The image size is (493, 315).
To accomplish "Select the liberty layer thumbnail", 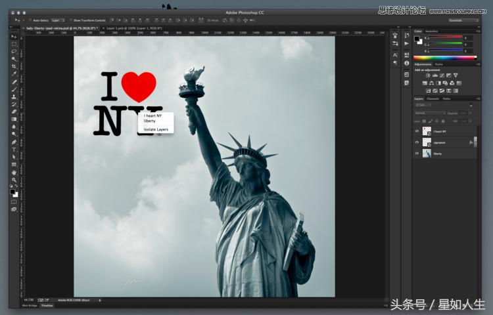I will pyautogui.click(x=427, y=154).
